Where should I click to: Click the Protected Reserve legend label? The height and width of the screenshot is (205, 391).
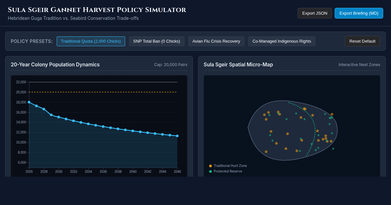pos(228,171)
